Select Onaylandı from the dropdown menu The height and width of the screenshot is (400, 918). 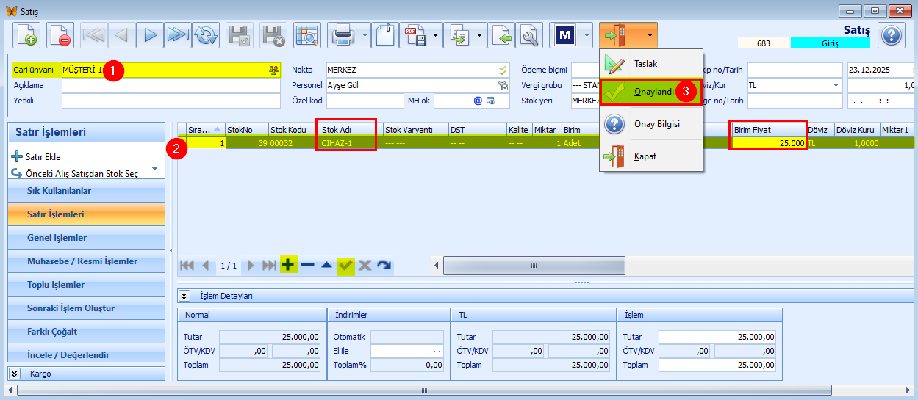tap(653, 92)
